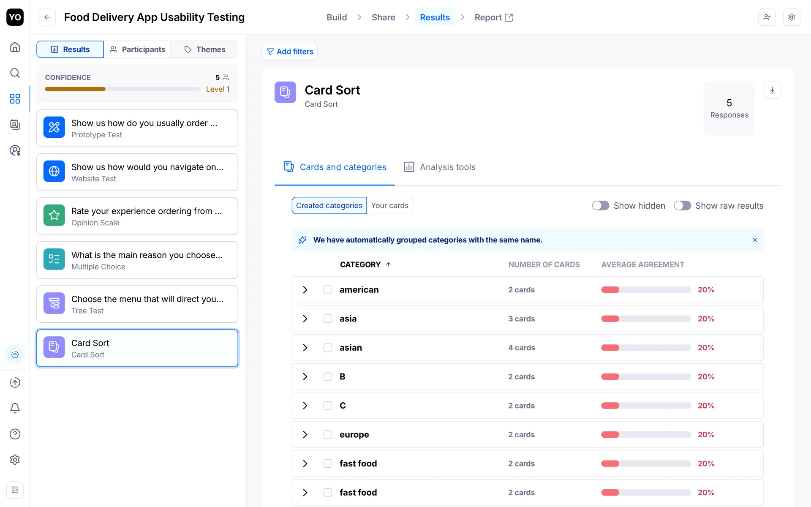Dismiss the auto-grouped categories notice
The image size is (811, 507).
click(x=755, y=240)
